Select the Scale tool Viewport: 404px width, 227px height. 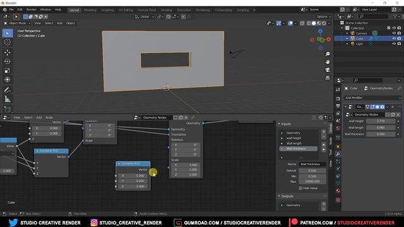coord(8,70)
